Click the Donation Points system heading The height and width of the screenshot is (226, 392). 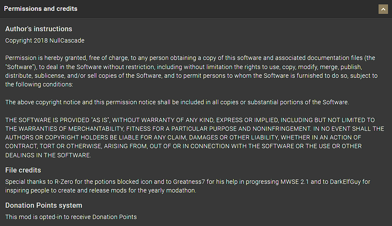click(x=44, y=205)
